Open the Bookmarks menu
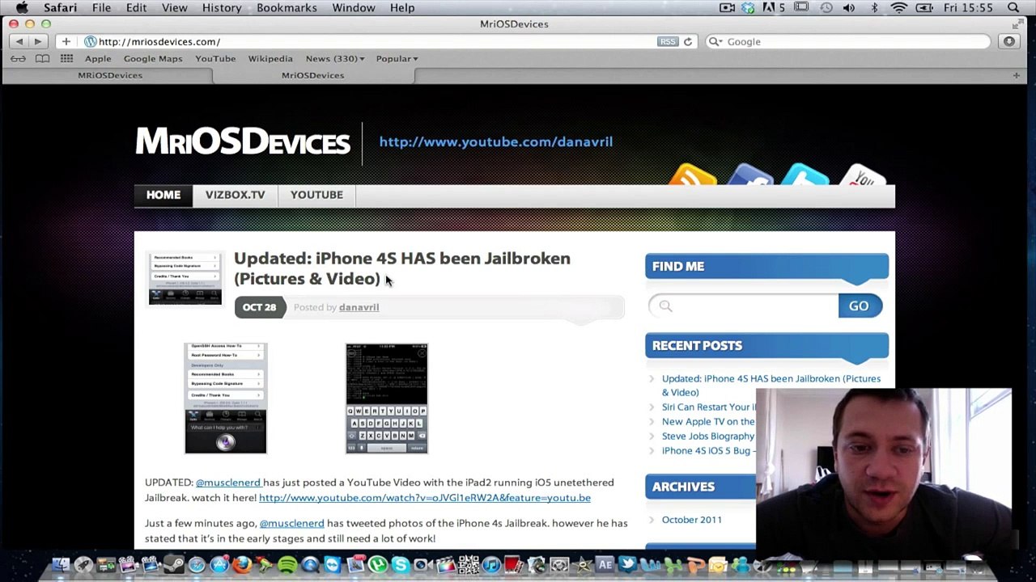The image size is (1036, 582). click(x=287, y=8)
